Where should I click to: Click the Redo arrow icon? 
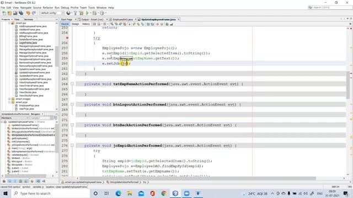pos(34,13)
